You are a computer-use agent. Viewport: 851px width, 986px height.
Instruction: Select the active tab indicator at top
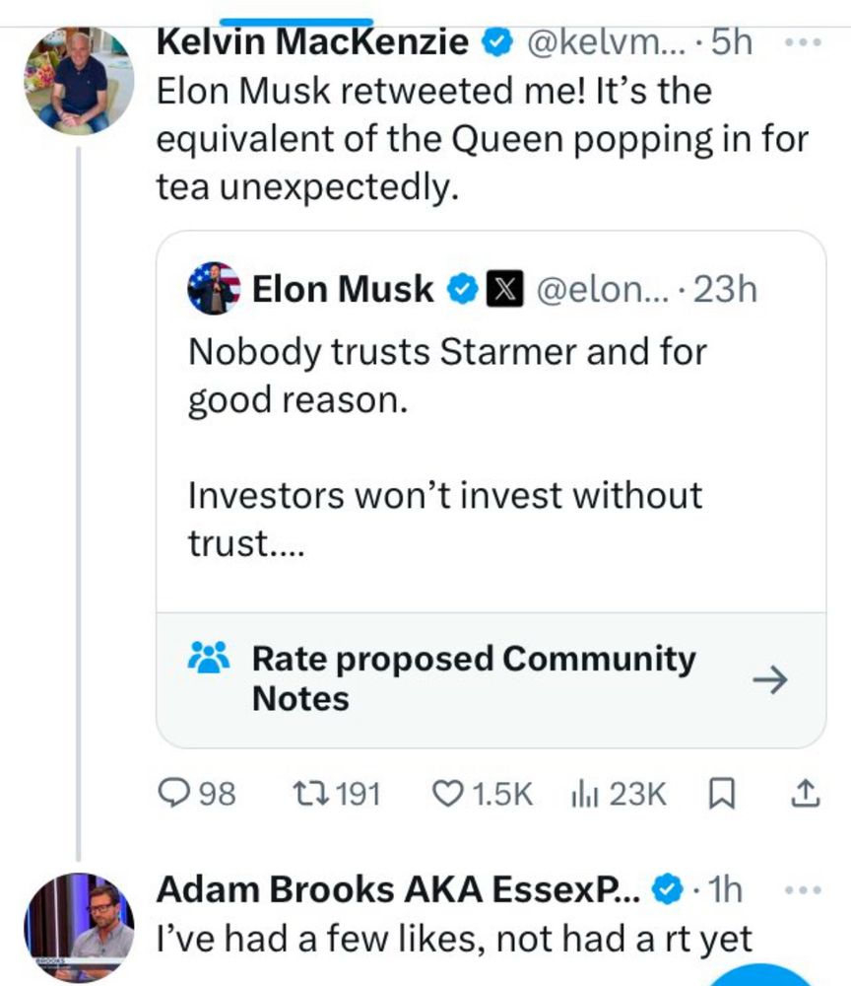pos(295,20)
